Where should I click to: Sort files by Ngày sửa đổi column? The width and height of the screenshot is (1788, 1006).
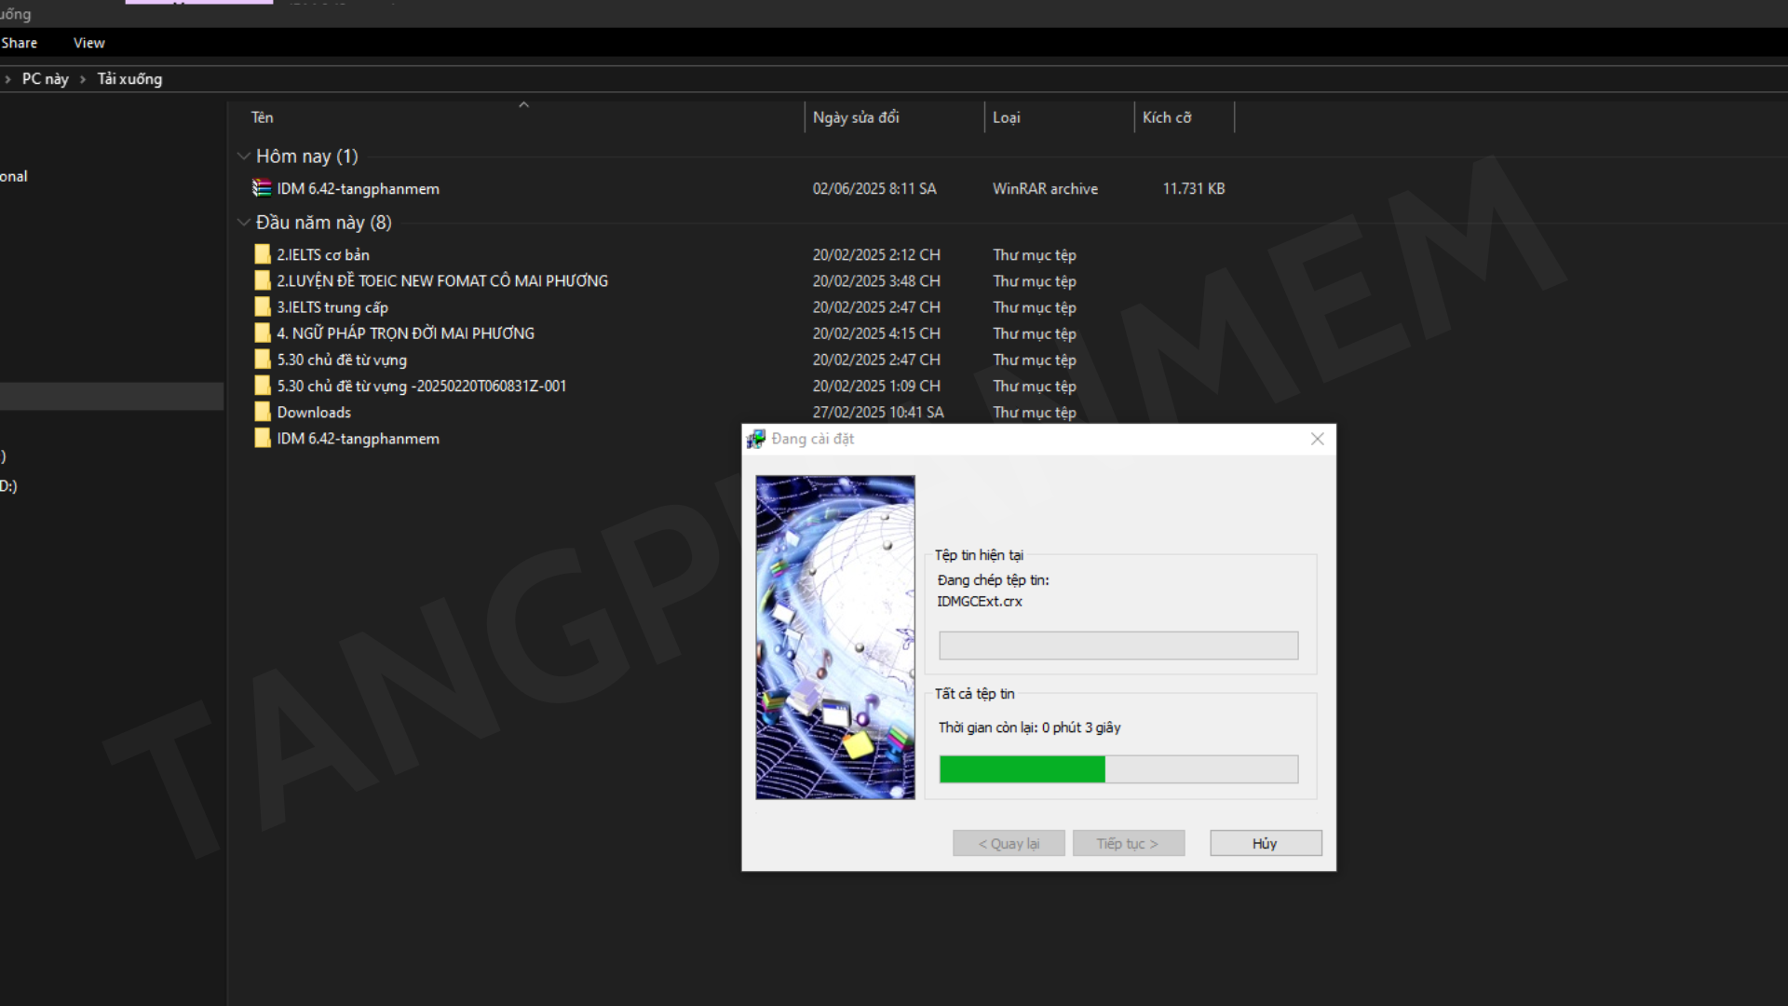pyautogui.click(x=856, y=117)
